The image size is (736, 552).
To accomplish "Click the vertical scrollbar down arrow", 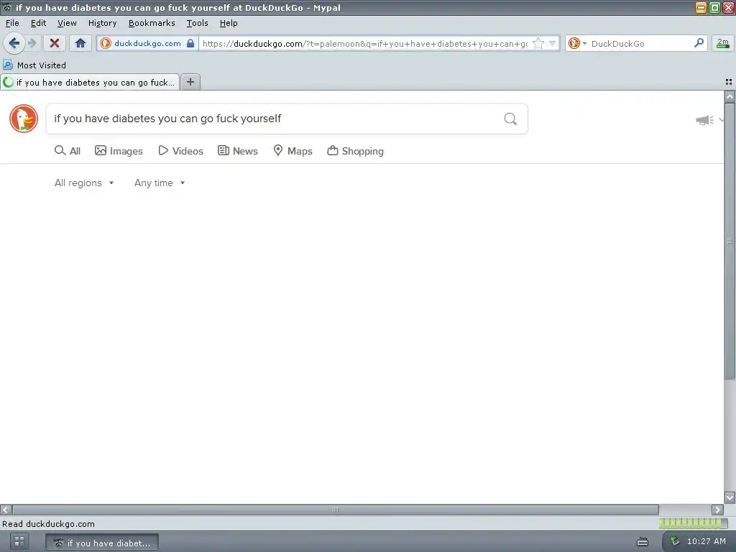I will [x=730, y=497].
